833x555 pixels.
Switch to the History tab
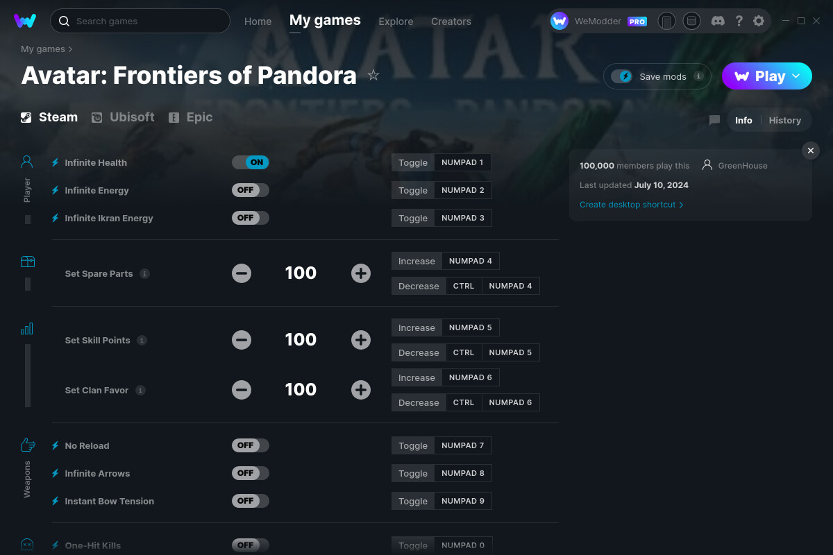click(784, 120)
